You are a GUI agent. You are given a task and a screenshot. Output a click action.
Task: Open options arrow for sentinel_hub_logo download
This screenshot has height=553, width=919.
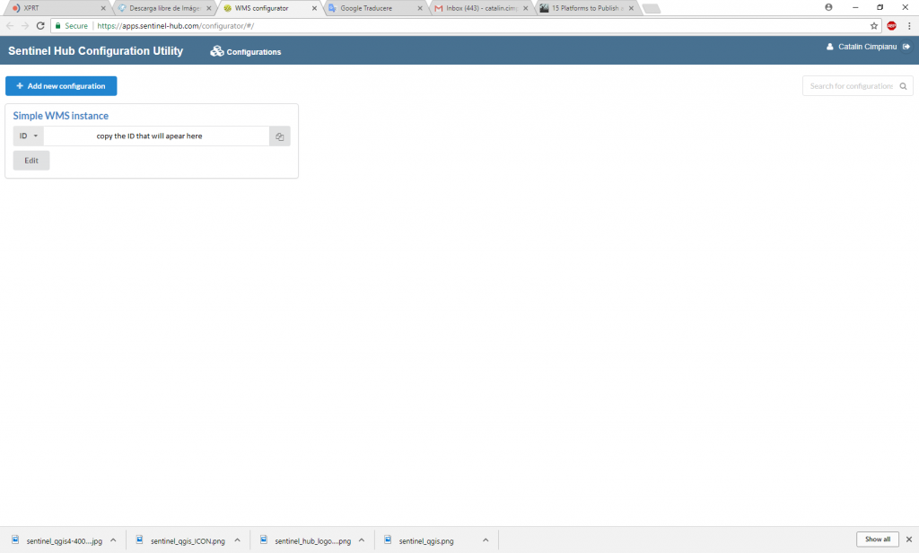pyautogui.click(x=362, y=540)
